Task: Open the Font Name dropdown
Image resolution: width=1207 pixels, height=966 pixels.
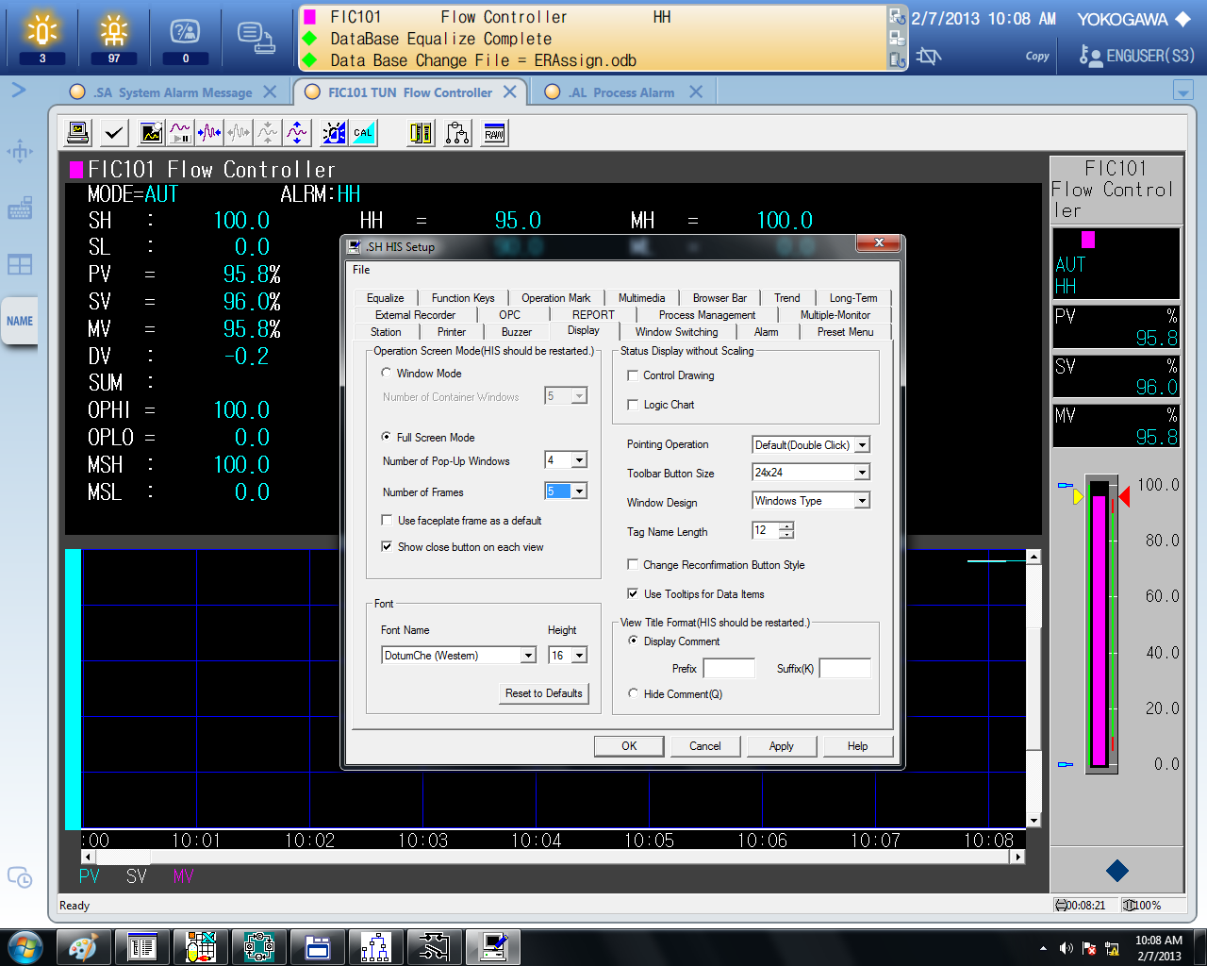Action: click(x=529, y=656)
